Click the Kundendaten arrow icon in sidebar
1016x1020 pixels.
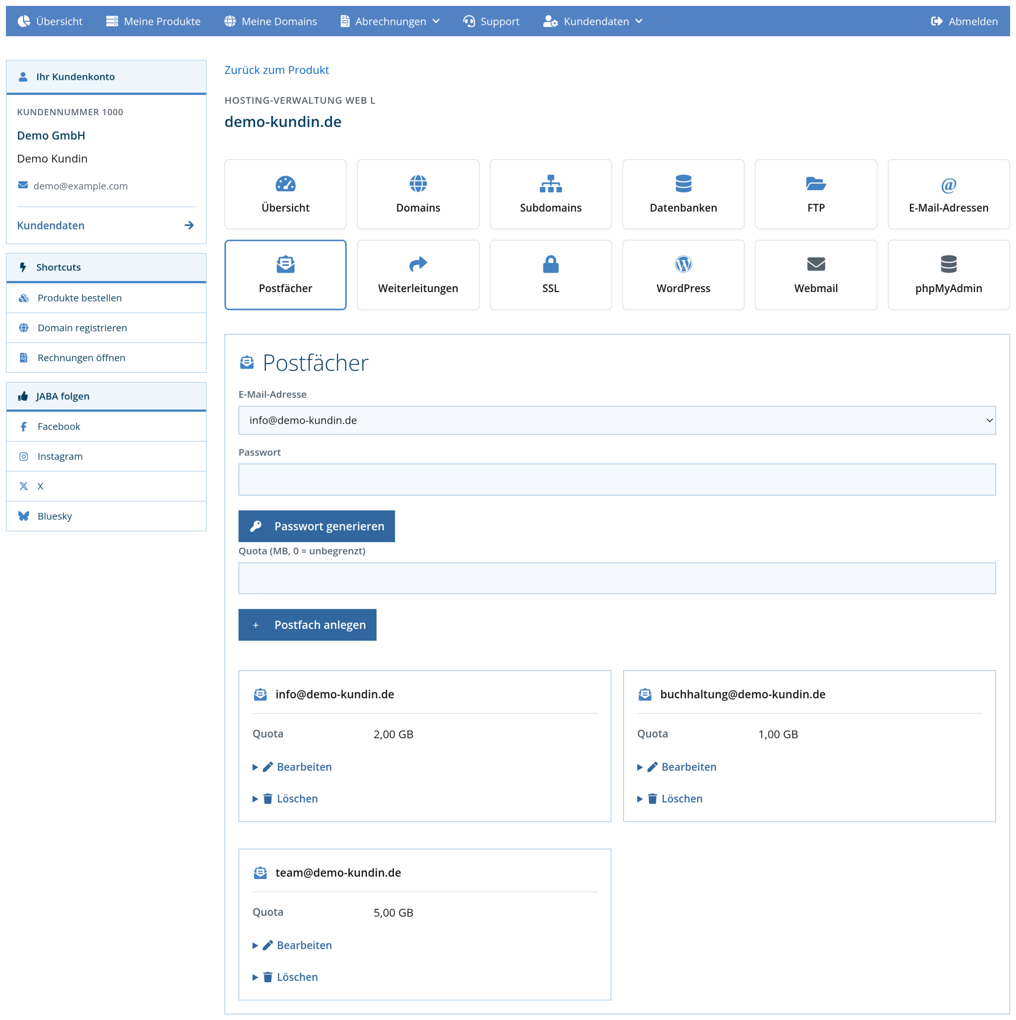pyautogui.click(x=189, y=225)
